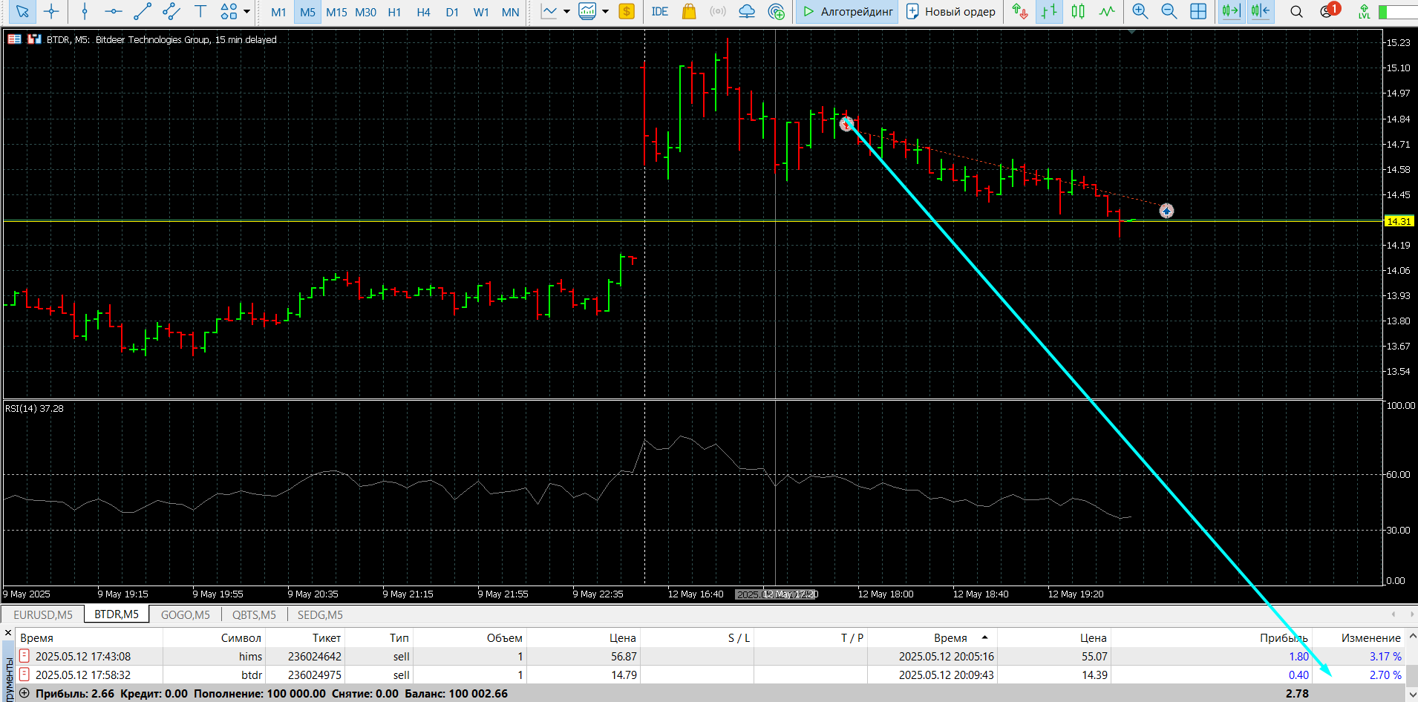Image resolution: width=1418 pixels, height=702 pixels.
Task: Tile chart windows with grid icon
Action: [1198, 11]
